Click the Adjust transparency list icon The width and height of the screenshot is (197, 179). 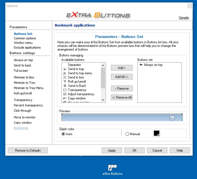pos(65,94)
